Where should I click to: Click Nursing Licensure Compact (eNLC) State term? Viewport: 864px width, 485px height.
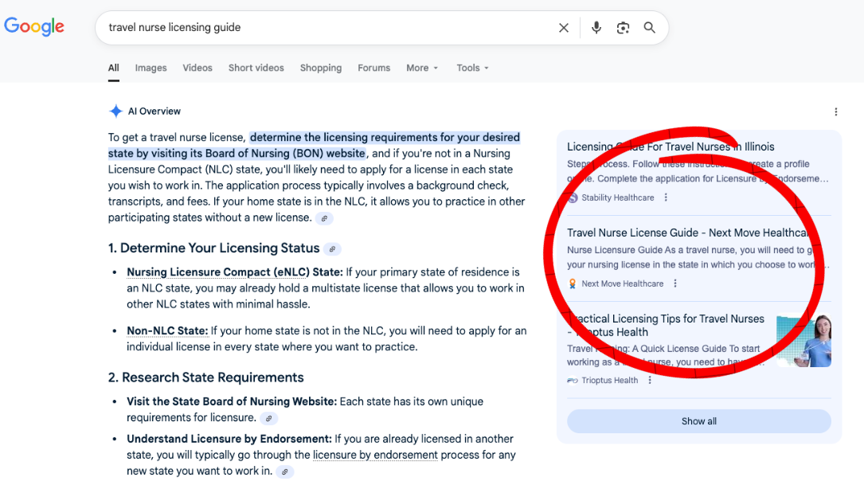coord(235,272)
